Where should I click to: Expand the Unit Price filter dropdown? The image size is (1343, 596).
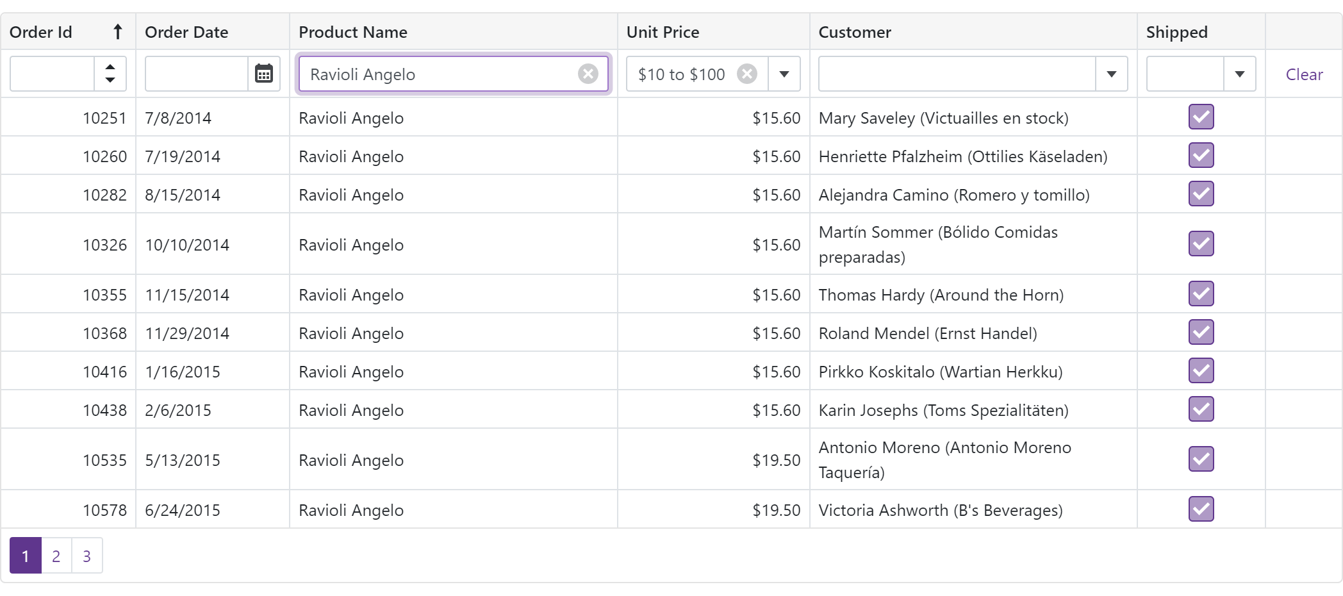[784, 74]
